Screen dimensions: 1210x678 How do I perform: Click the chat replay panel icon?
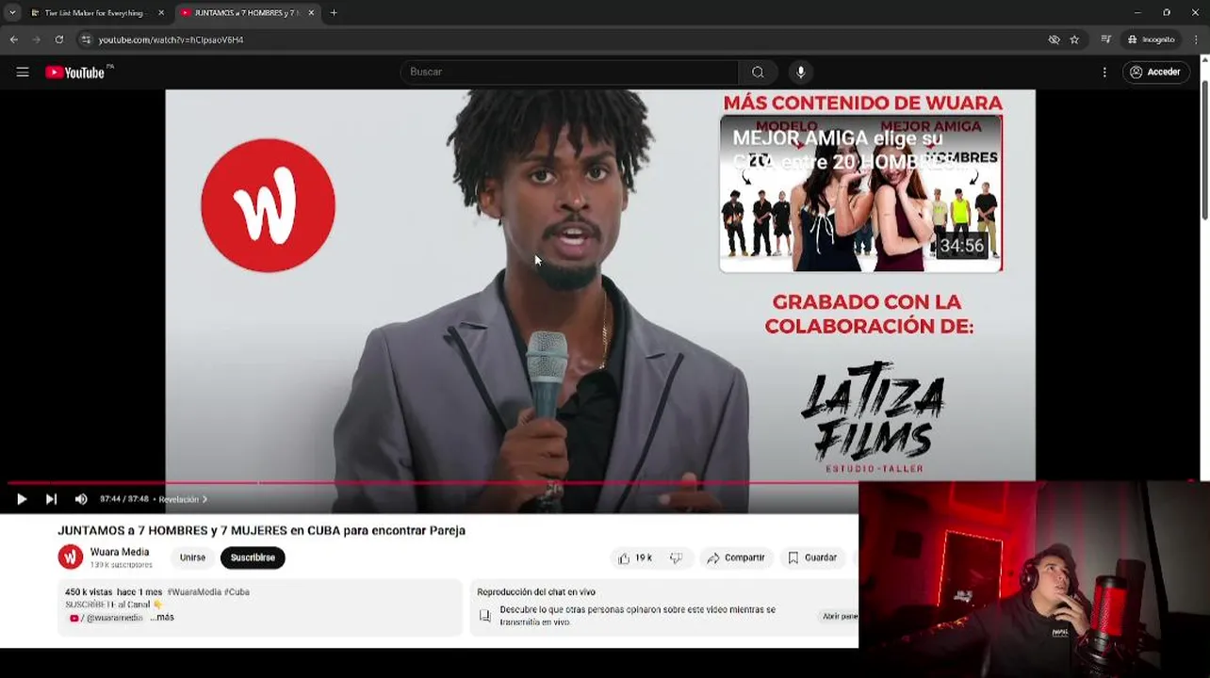(485, 616)
